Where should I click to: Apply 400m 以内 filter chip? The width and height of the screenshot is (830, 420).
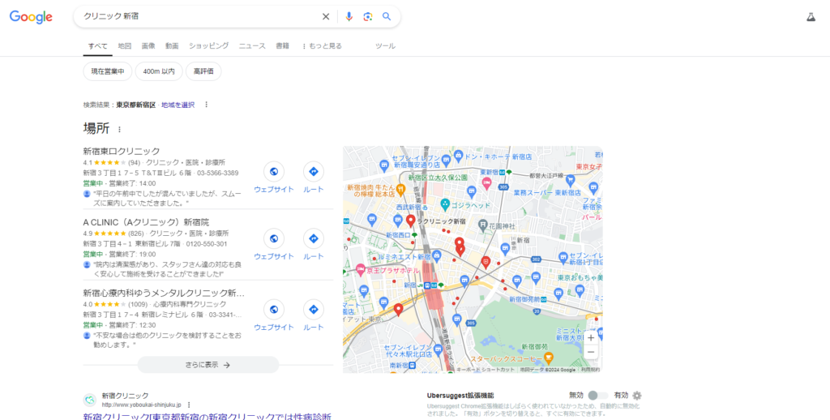pos(159,71)
